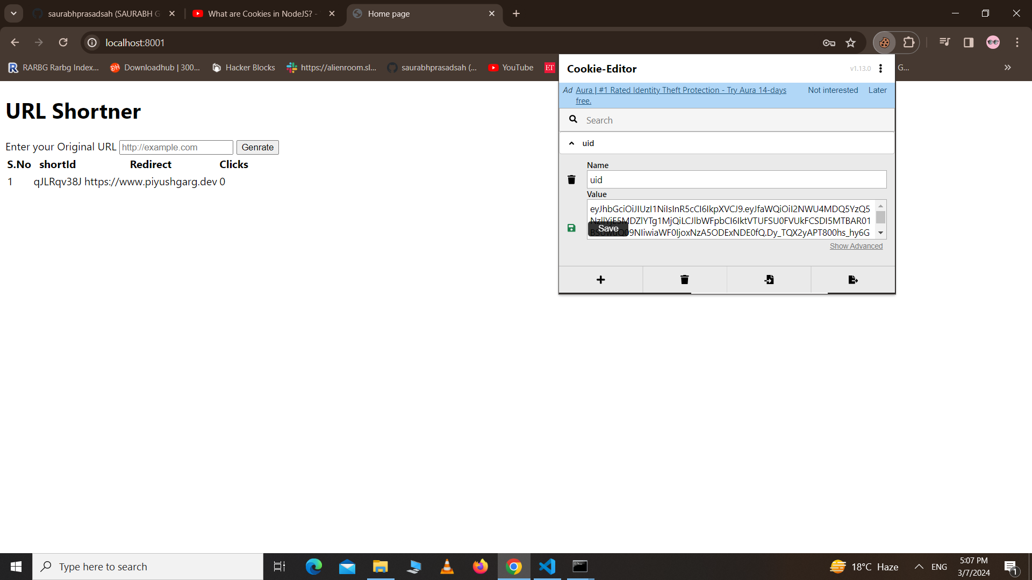Image resolution: width=1032 pixels, height=580 pixels.
Task: Click the add cookie plus icon
Action: click(x=601, y=280)
